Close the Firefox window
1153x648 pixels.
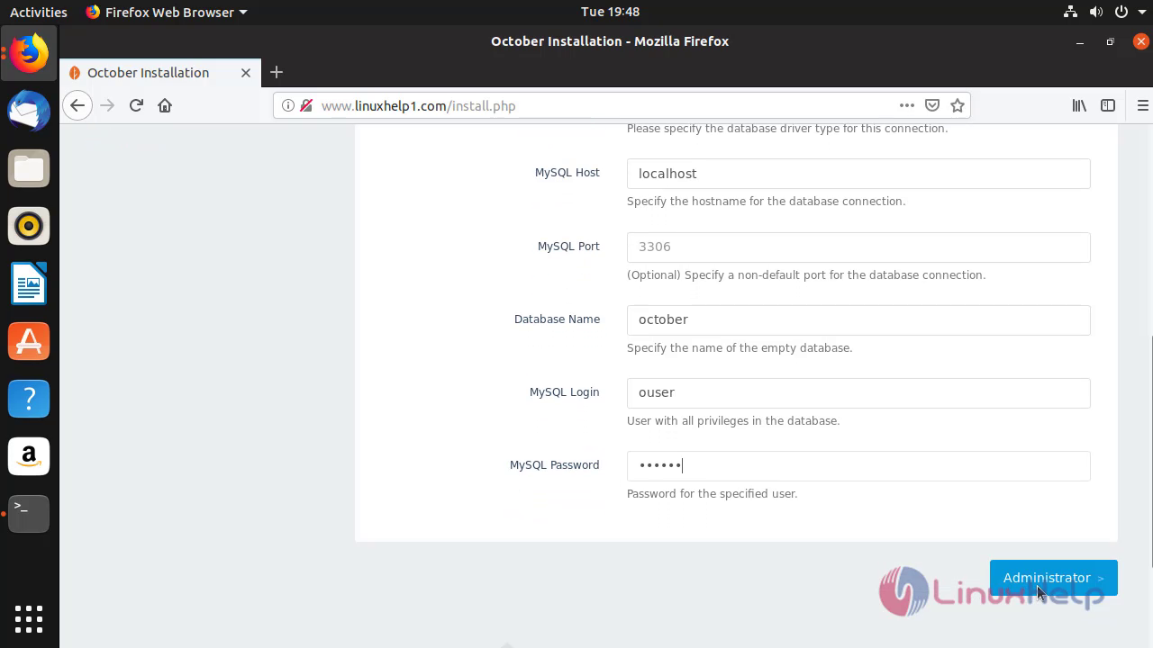coord(1140,41)
